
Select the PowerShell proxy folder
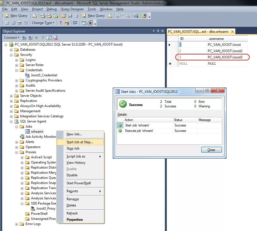point(39,214)
